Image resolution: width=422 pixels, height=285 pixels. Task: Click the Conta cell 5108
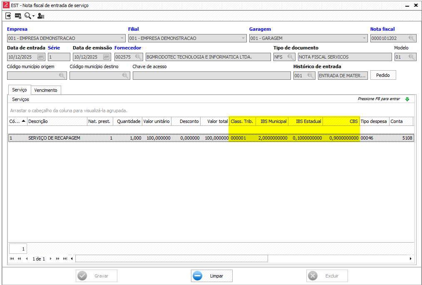[x=401, y=138]
